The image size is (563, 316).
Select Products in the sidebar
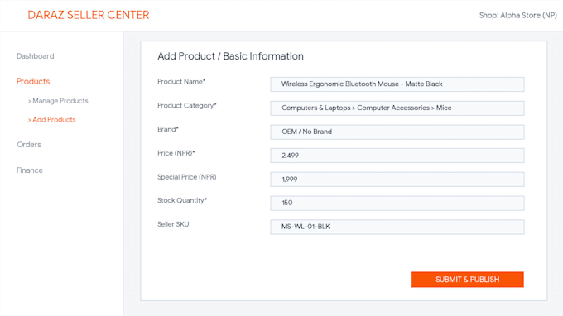(x=33, y=81)
